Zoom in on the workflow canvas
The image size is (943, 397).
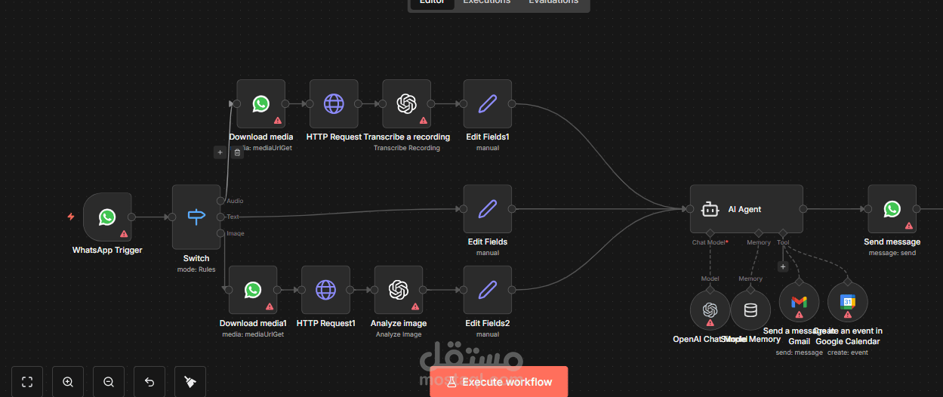pyautogui.click(x=68, y=382)
